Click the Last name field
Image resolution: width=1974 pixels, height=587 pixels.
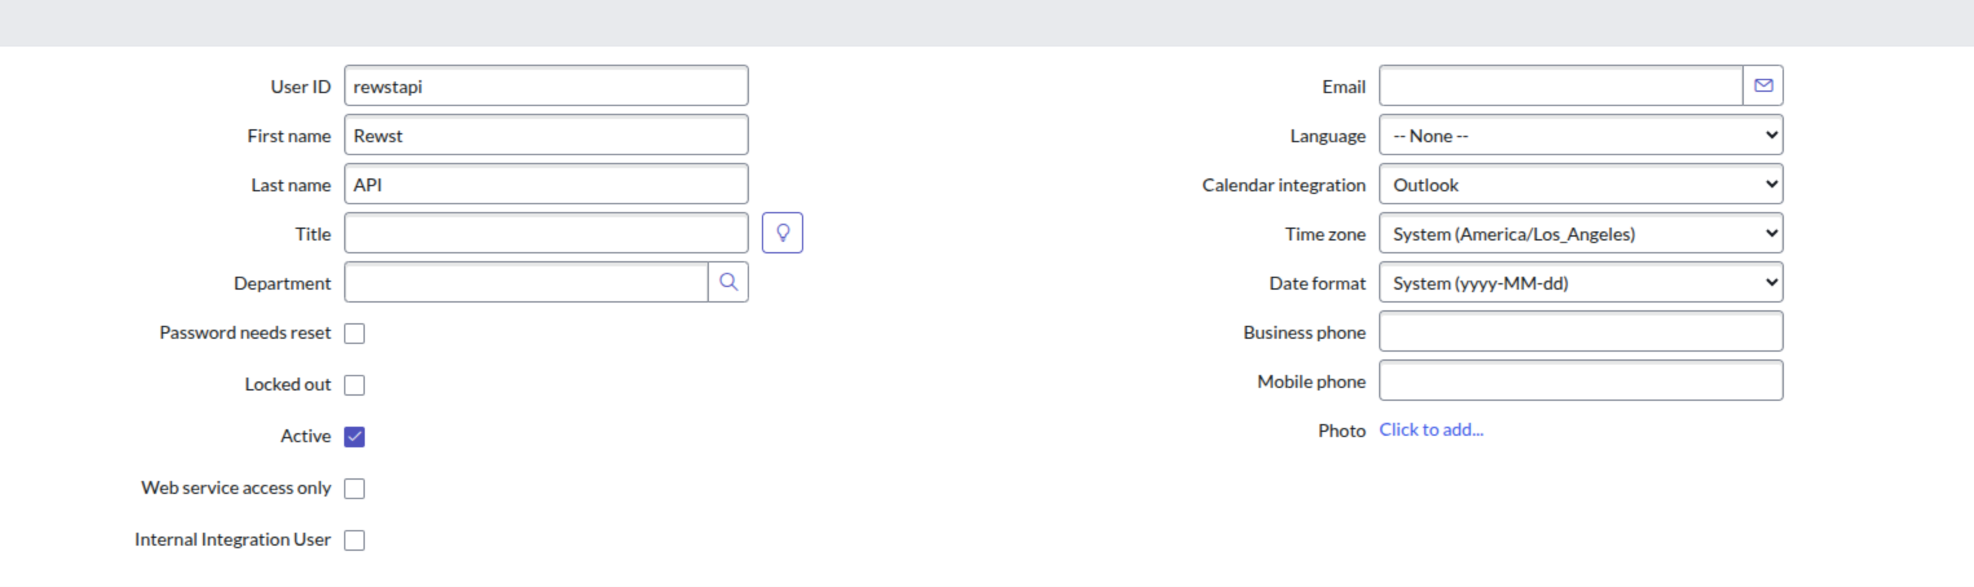[x=546, y=185]
